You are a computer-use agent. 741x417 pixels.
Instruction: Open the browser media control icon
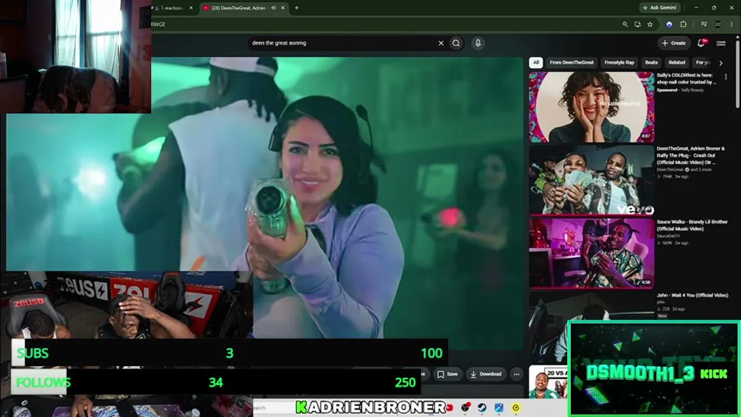[x=704, y=24]
